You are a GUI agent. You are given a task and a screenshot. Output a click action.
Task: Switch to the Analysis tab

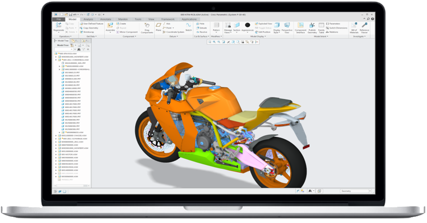coord(88,20)
